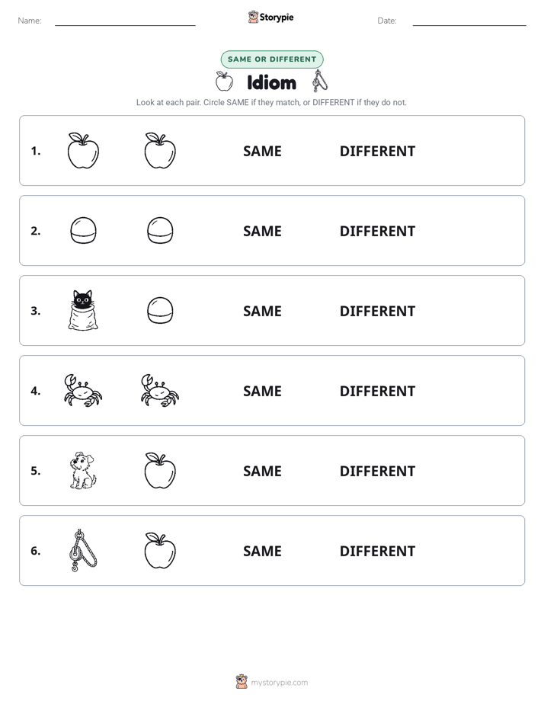
Task: Click the SAME OR DIFFERENT badge
Action: 272,59
